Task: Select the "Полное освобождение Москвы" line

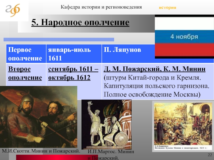Action: click(152, 95)
